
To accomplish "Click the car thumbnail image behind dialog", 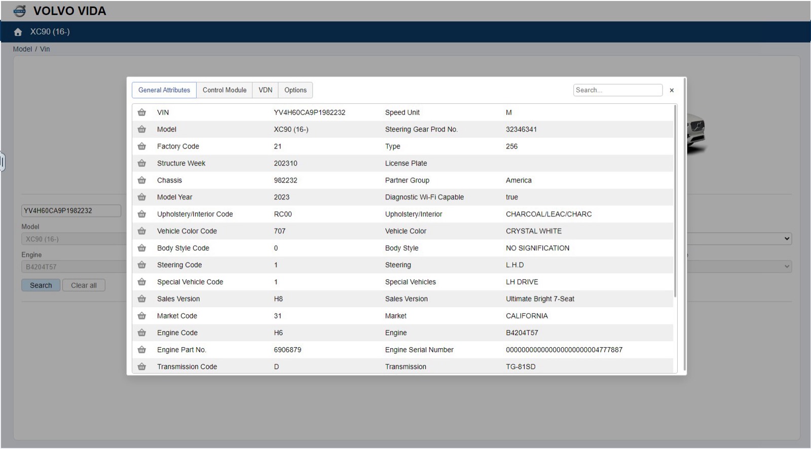I will point(697,133).
